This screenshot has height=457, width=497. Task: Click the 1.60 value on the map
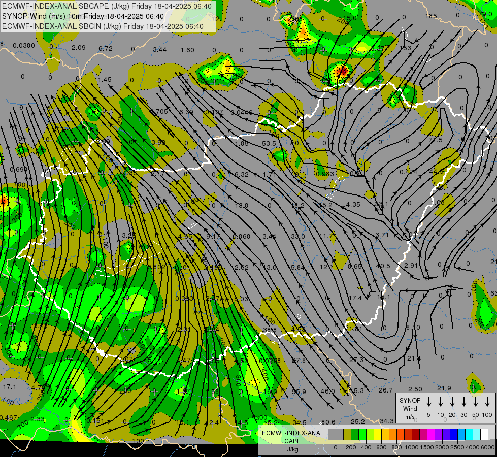pyautogui.click(x=187, y=50)
